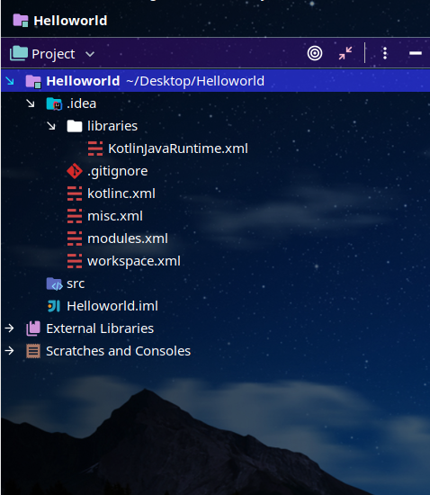430x495 pixels.
Task: Click the kotlinc.xml file icon
Action: click(75, 193)
